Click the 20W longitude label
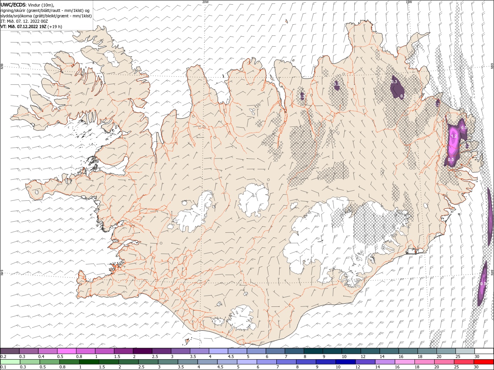 [x=205, y=2]
